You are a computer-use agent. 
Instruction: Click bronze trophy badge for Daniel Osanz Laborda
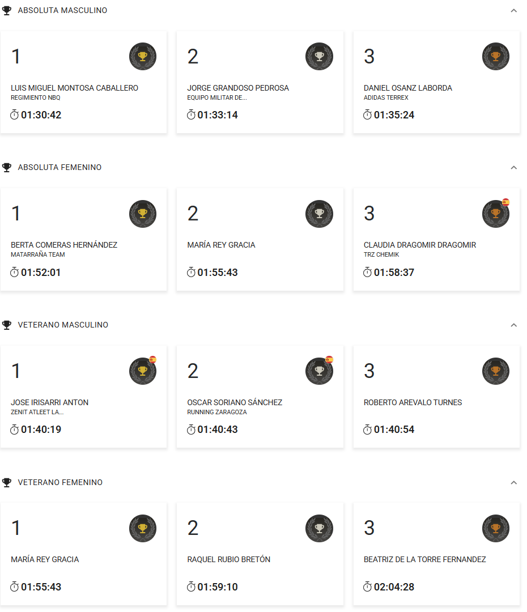click(x=496, y=57)
